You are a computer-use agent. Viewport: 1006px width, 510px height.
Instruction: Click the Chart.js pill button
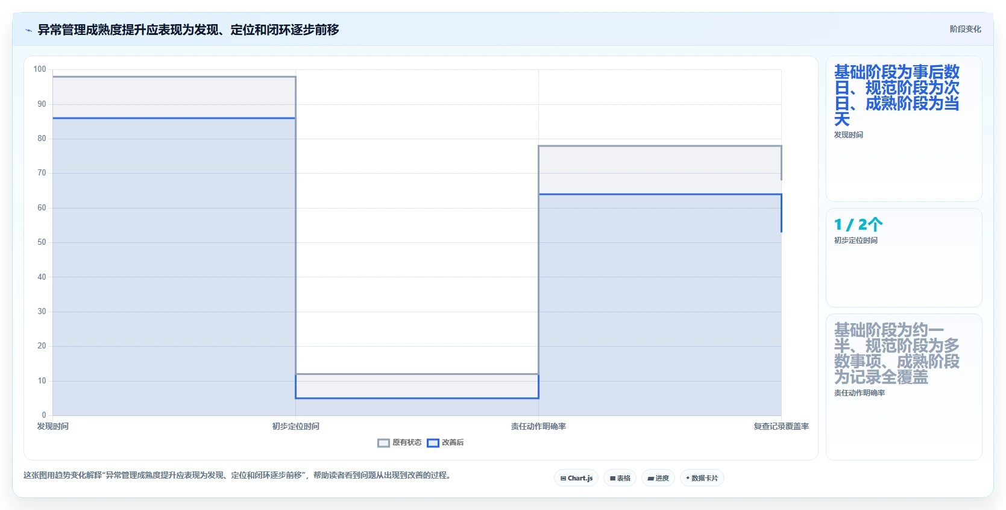pyautogui.click(x=576, y=478)
